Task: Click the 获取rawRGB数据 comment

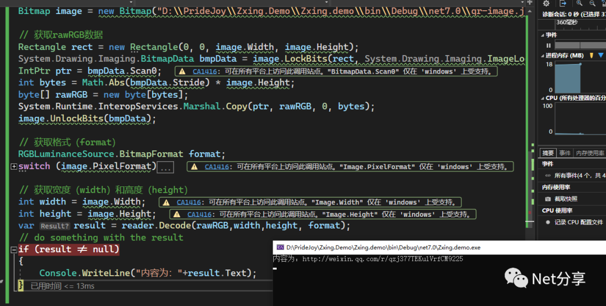Action: [x=61, y=35]
